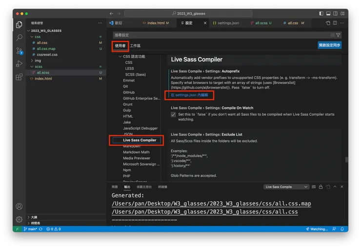Open the Extensions view
This screenshot has height=249, width=361.
pyautogui.click(x=19, y=77)
